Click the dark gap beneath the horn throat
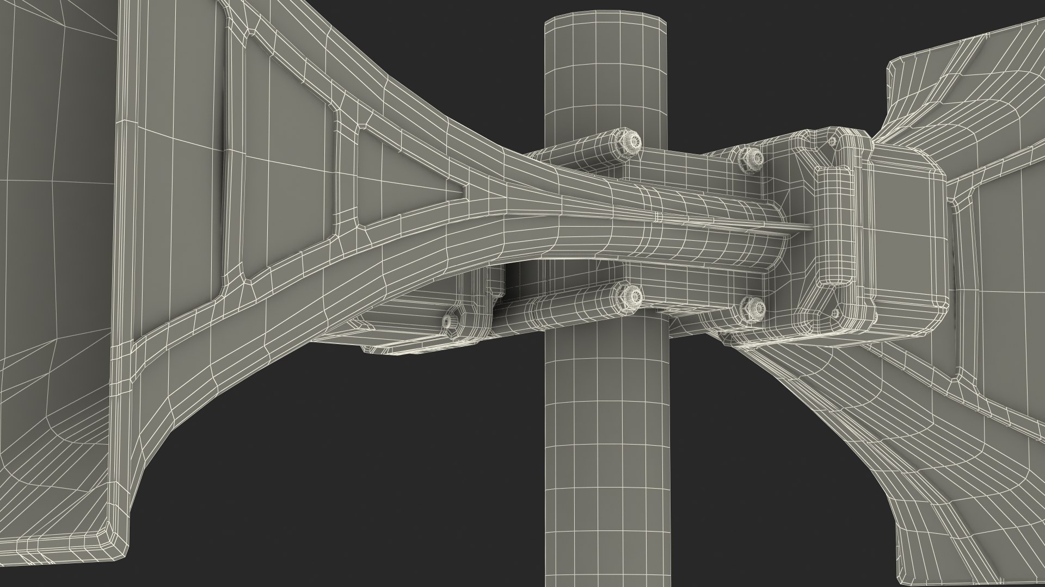 tap(514, 277)
